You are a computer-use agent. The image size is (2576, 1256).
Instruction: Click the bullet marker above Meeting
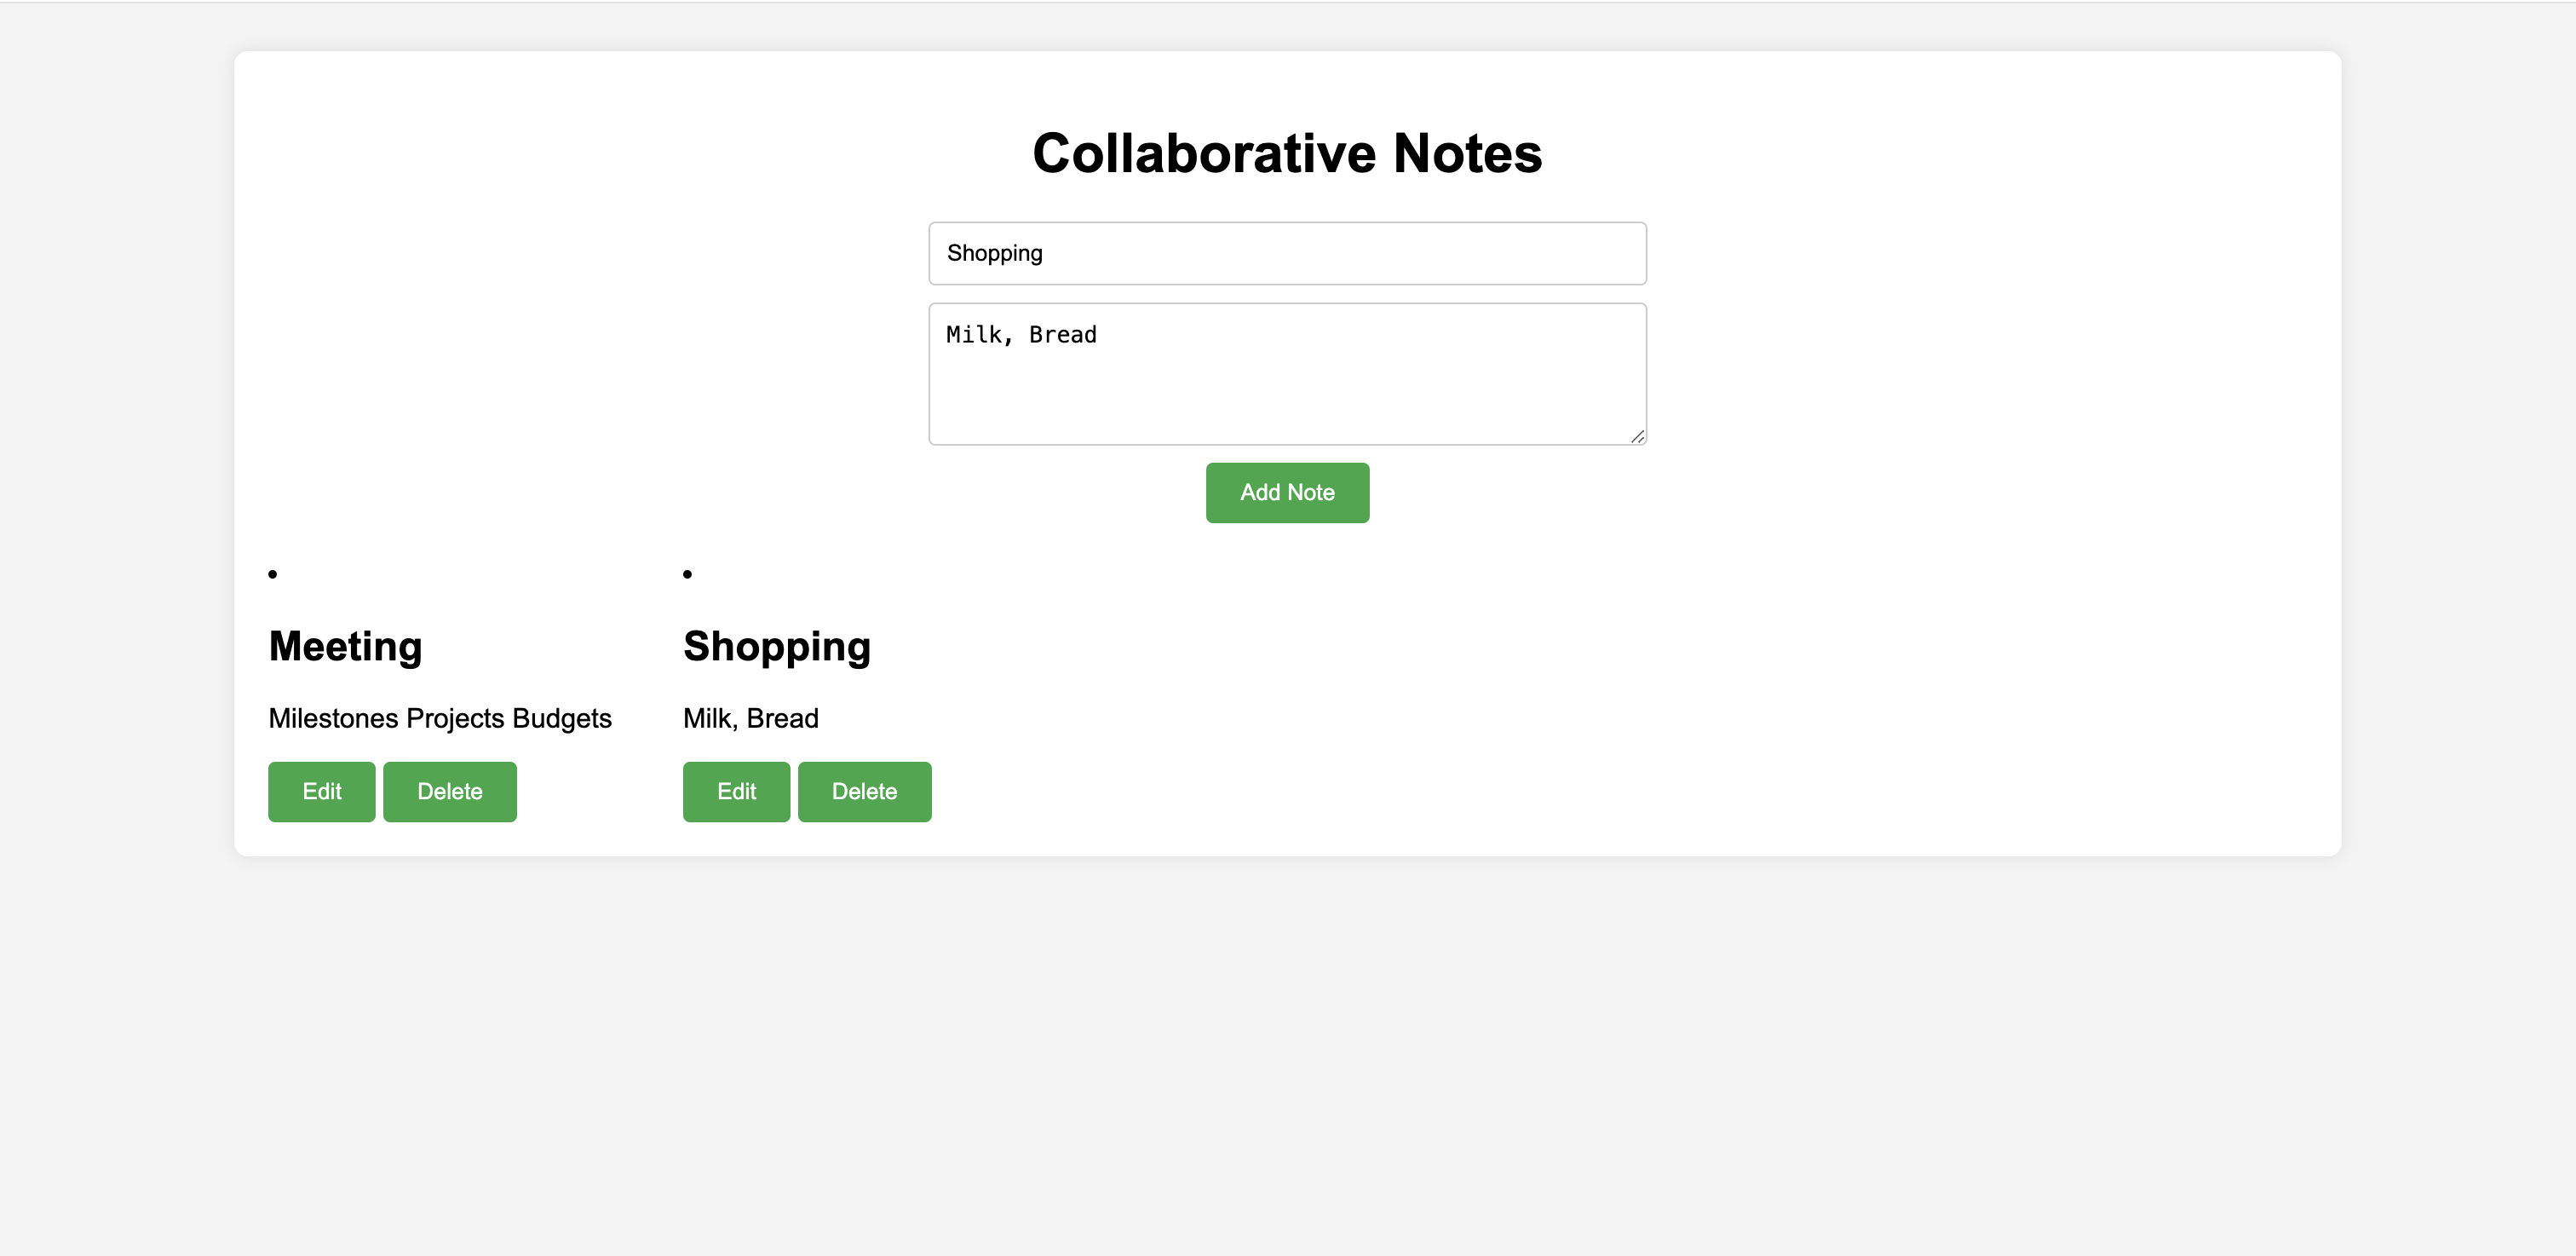[272, 573]
